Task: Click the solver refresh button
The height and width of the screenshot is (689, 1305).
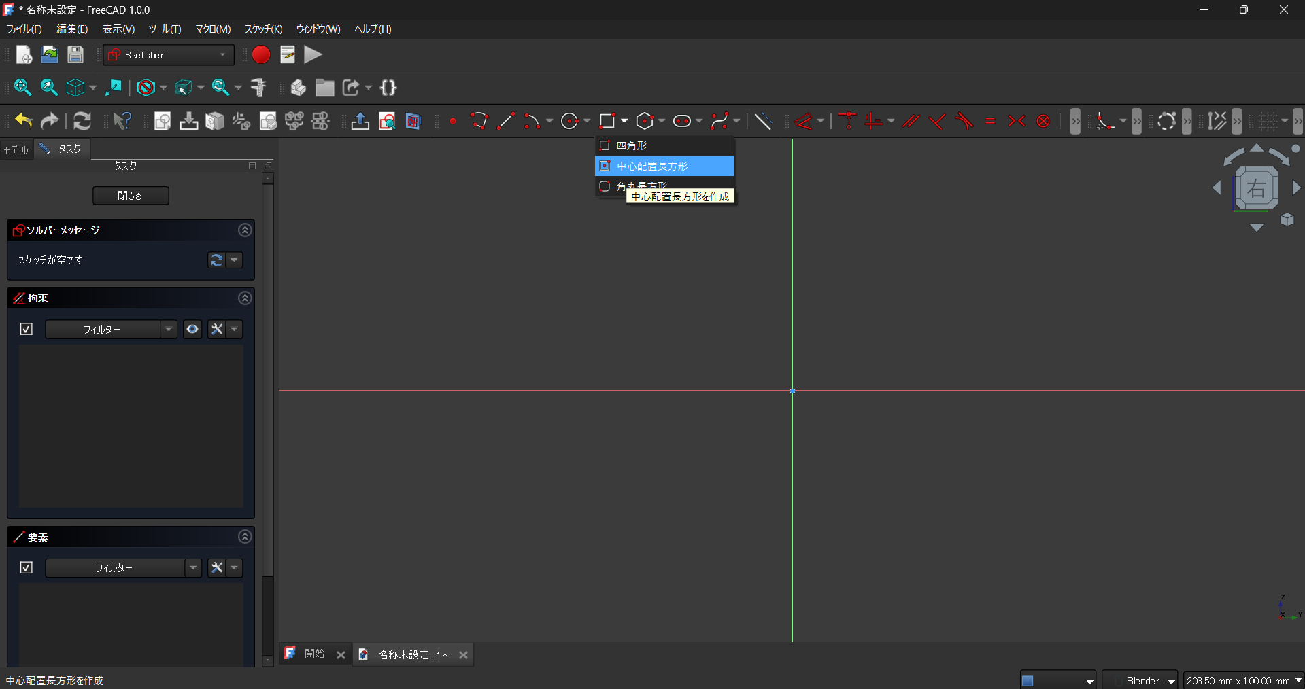Action: [x=216, y=260]
